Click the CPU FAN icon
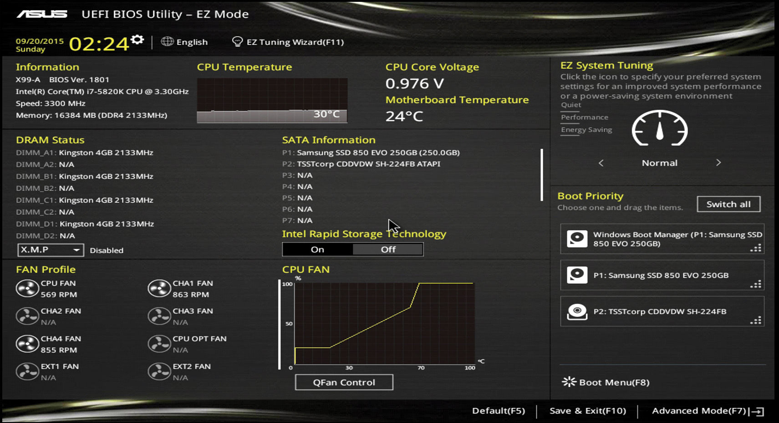The image size is (779, 423). click(x=27, y=289)
